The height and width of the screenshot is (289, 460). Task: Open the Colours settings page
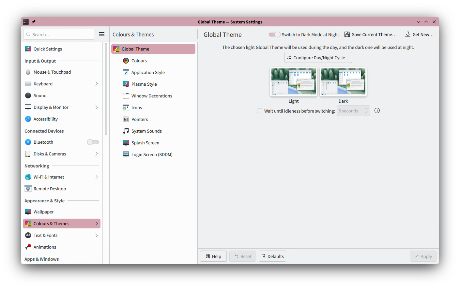point(153,61)
